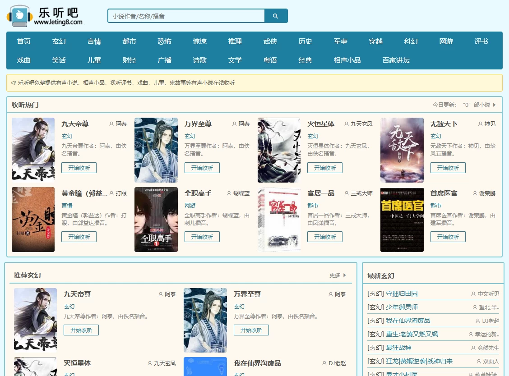Open the 玄幻 category in navigation
Screen dimensions: 509x376
tap(59, 41)
